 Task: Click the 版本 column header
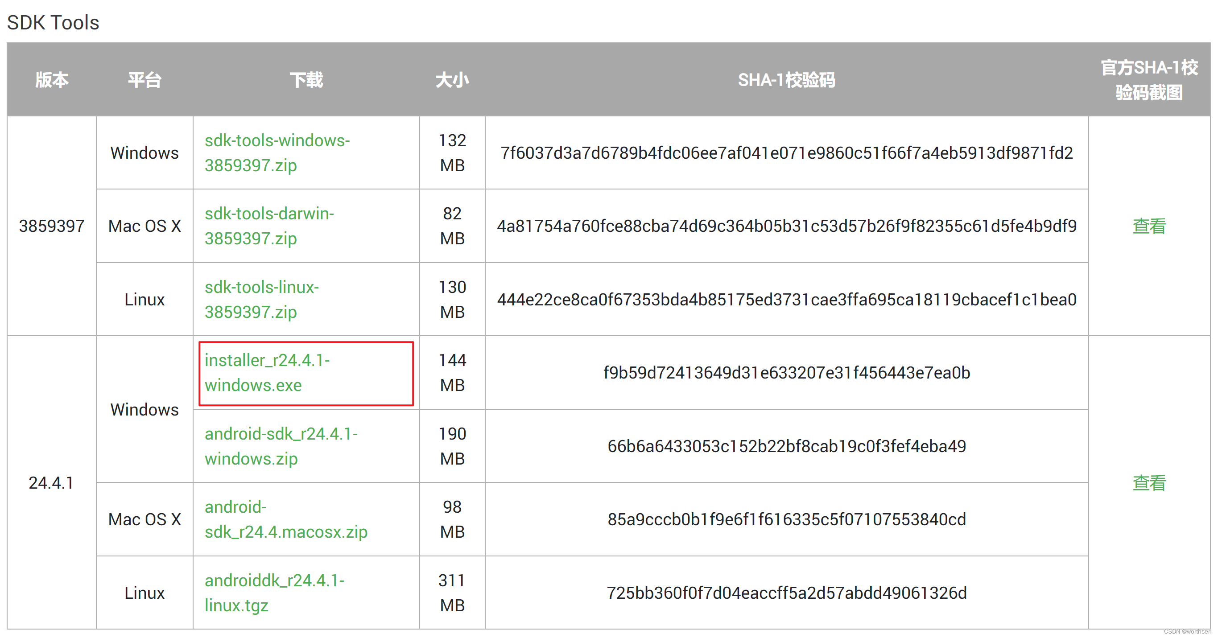[x=52, y=79]
